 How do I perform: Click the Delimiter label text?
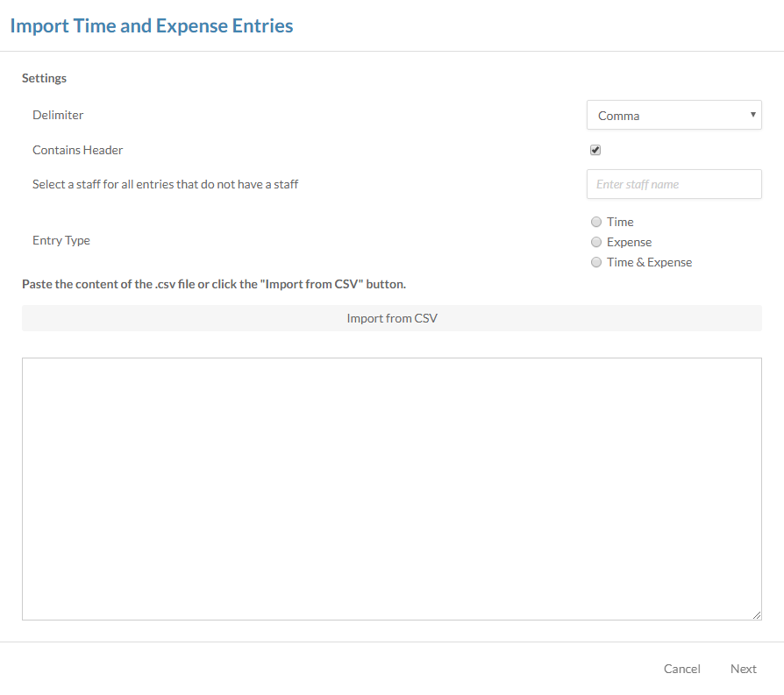tap(58, 115)
